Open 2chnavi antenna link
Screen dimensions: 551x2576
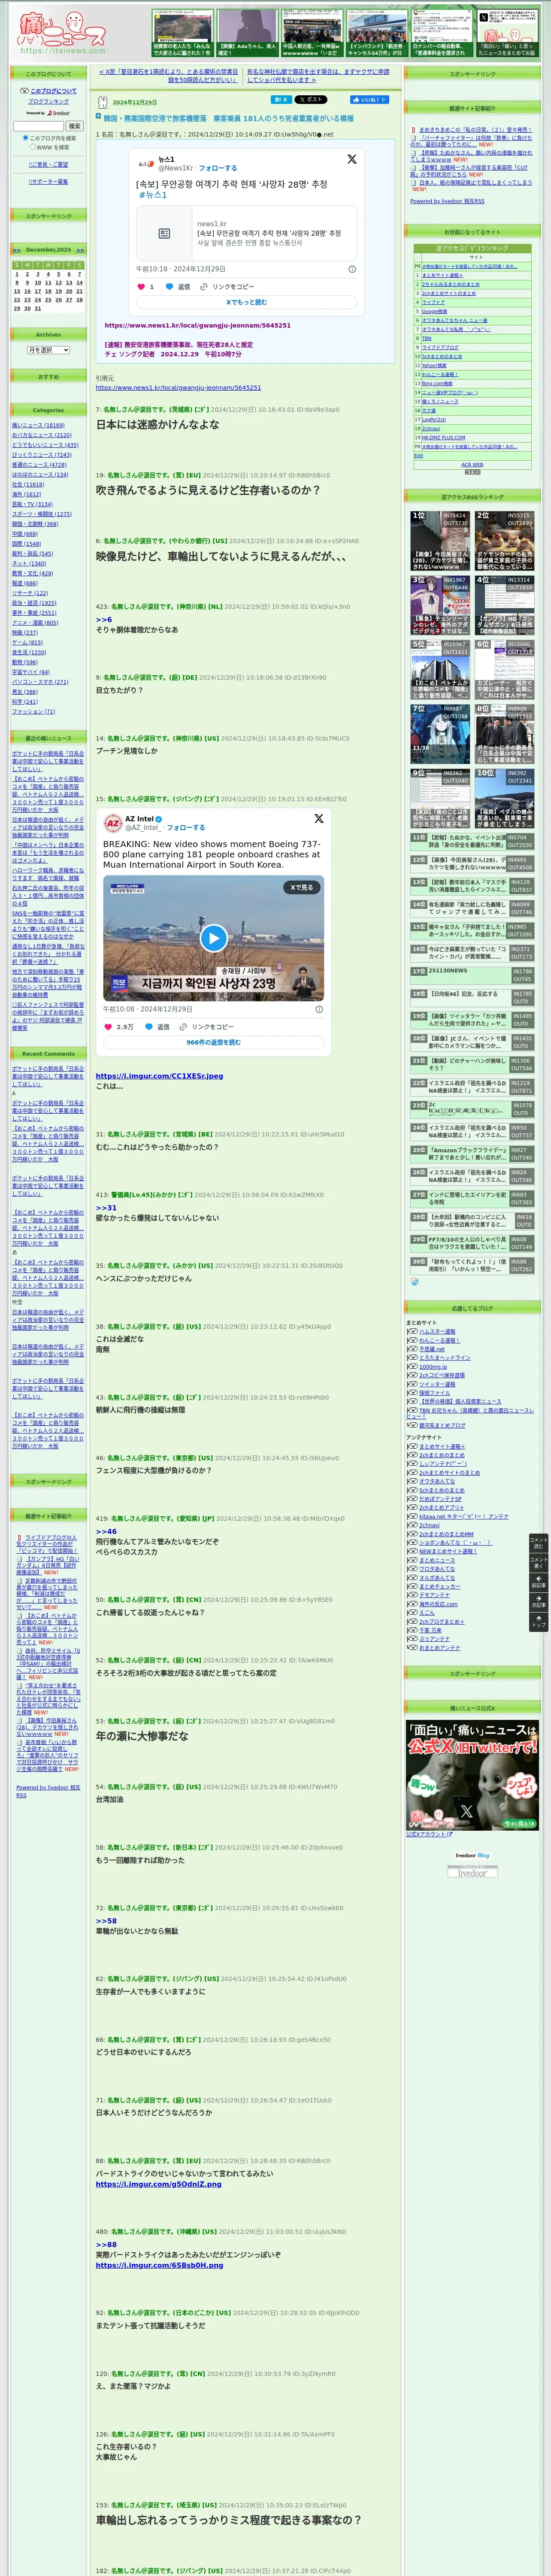pyautogui.click(x=429, y=1525)
